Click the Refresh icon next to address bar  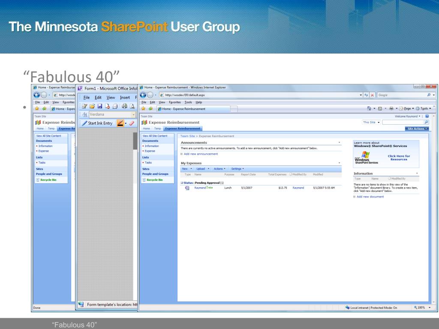[x=366, y=95]
